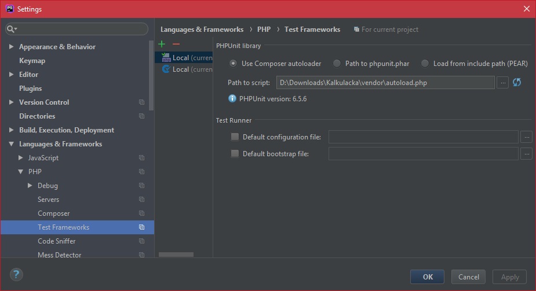This screenshot has height=291, width=536.
Task: Collapse Languages & Frameworks section
Action: point(11,144)
